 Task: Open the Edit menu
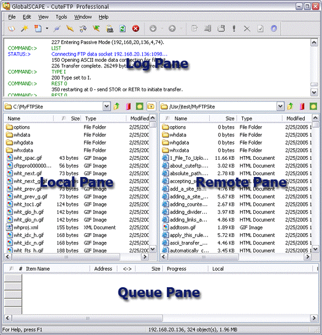(x=27, y=17)
